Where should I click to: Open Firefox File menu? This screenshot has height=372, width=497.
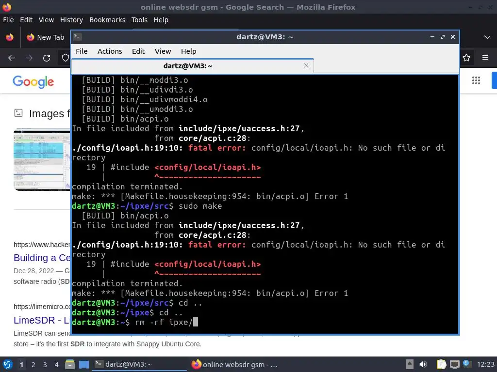pyautogui.click(x=8, y=20)
